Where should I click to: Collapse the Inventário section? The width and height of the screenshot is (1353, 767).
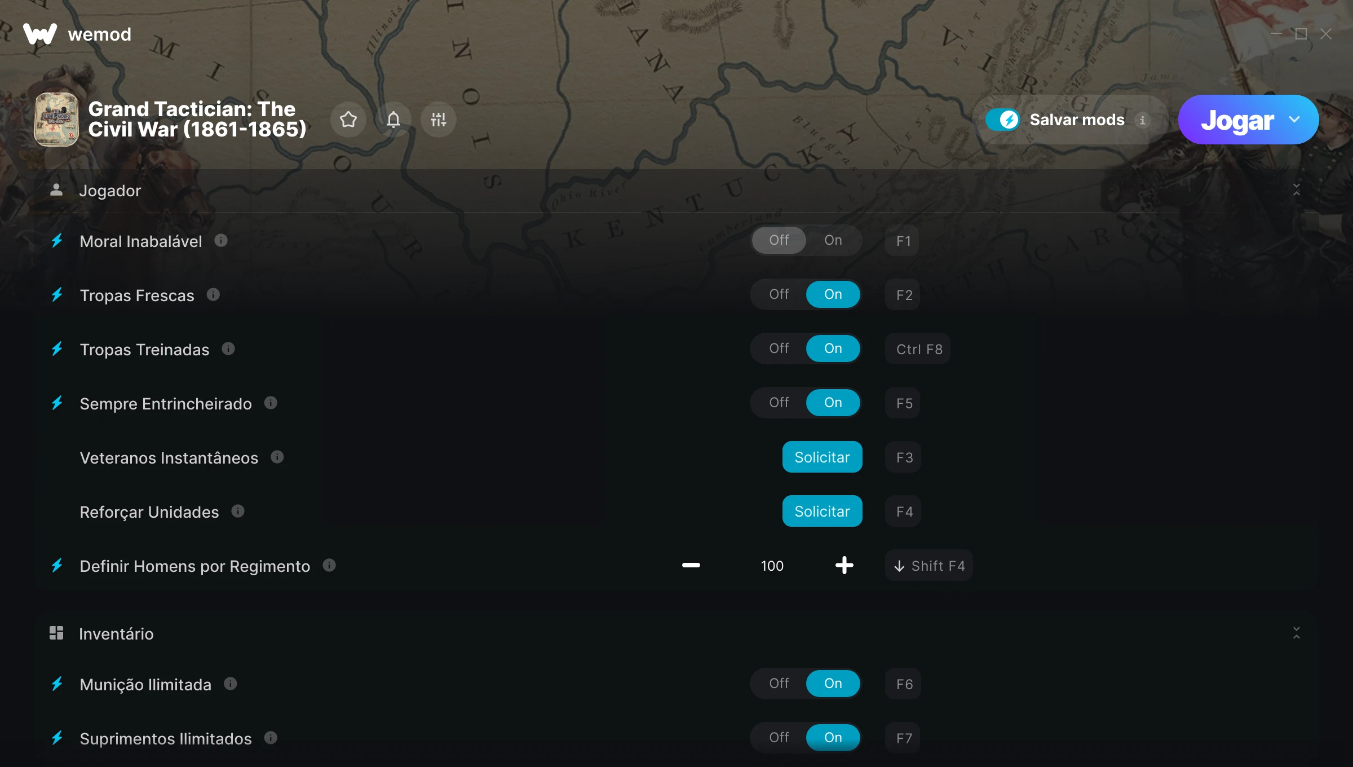click(x=1297, y=633)
